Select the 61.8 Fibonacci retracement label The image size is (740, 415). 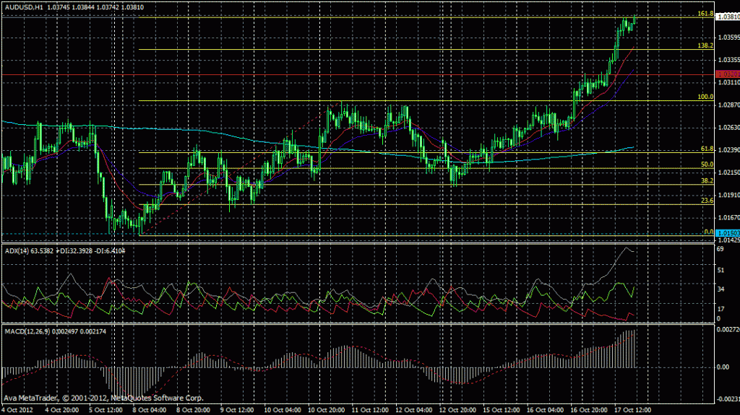click(707, 149)
